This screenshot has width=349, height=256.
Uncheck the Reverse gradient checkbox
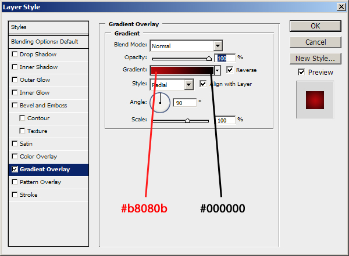230,70
